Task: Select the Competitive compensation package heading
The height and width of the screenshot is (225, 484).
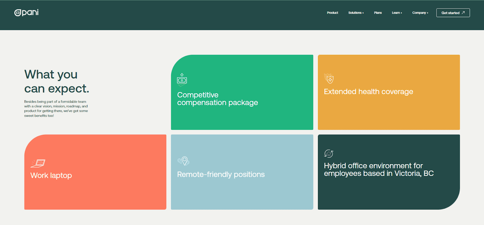Action: click(217, 99)
